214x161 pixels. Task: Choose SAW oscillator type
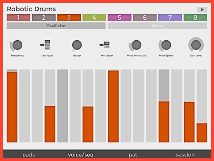[x=47, y=45]
